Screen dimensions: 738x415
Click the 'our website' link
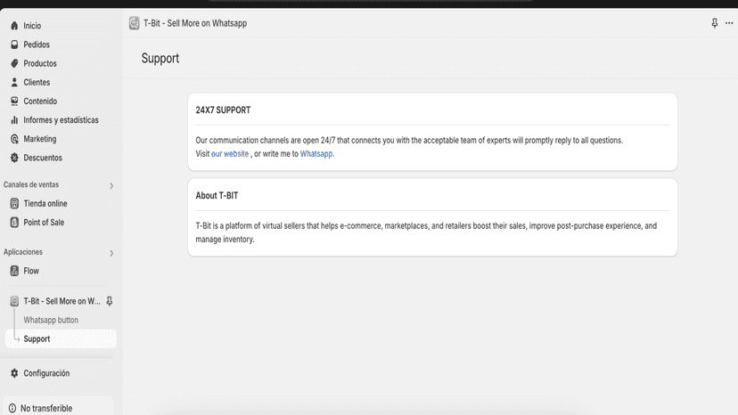[230, 154]
